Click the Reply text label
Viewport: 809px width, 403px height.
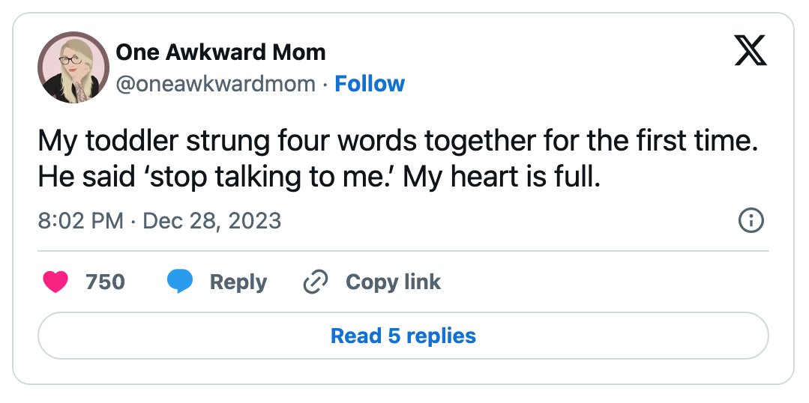point(238,282)
